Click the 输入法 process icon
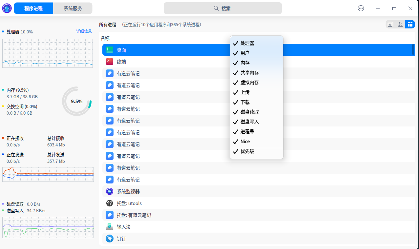Image resolution: width=419 pixels, height=249 pixels. (x=110, y=227)
